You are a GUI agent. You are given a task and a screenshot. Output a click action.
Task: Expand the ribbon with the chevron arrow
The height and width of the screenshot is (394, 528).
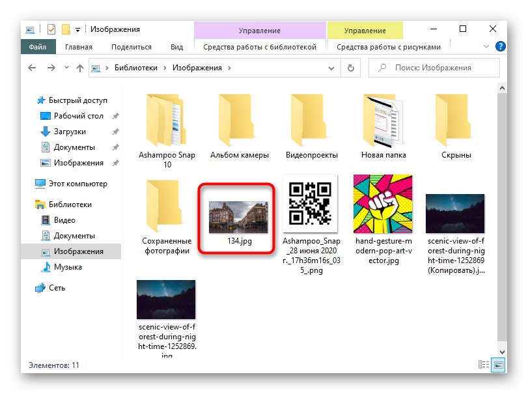[x=486, y=46]
